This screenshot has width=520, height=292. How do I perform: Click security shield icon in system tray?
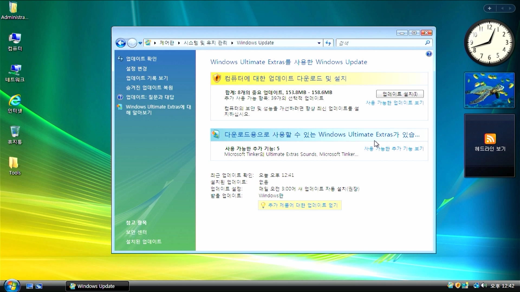458,286
